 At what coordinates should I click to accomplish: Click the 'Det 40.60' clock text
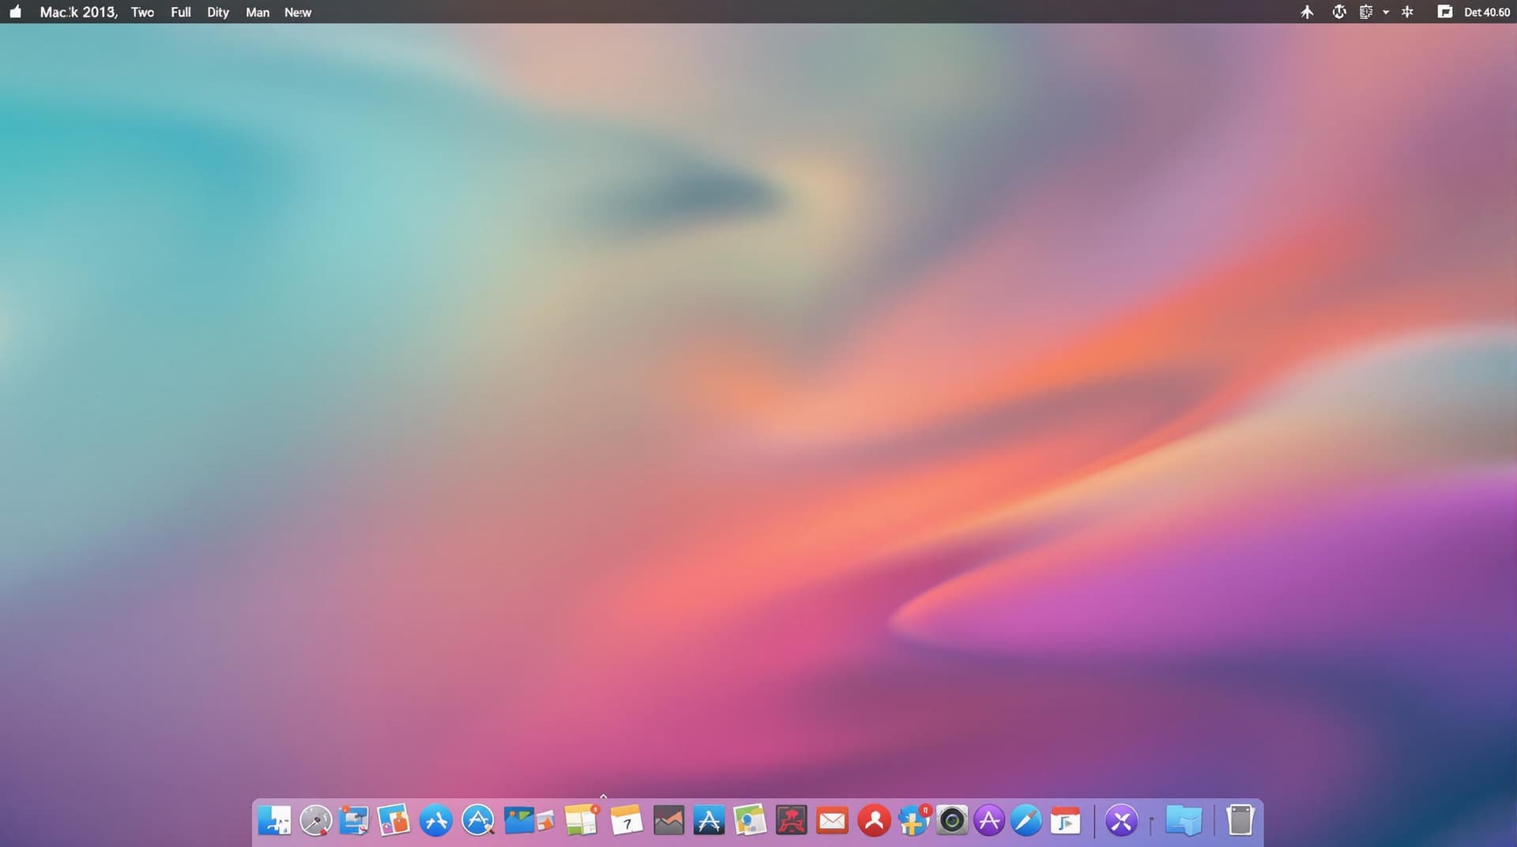(1487, 12)
